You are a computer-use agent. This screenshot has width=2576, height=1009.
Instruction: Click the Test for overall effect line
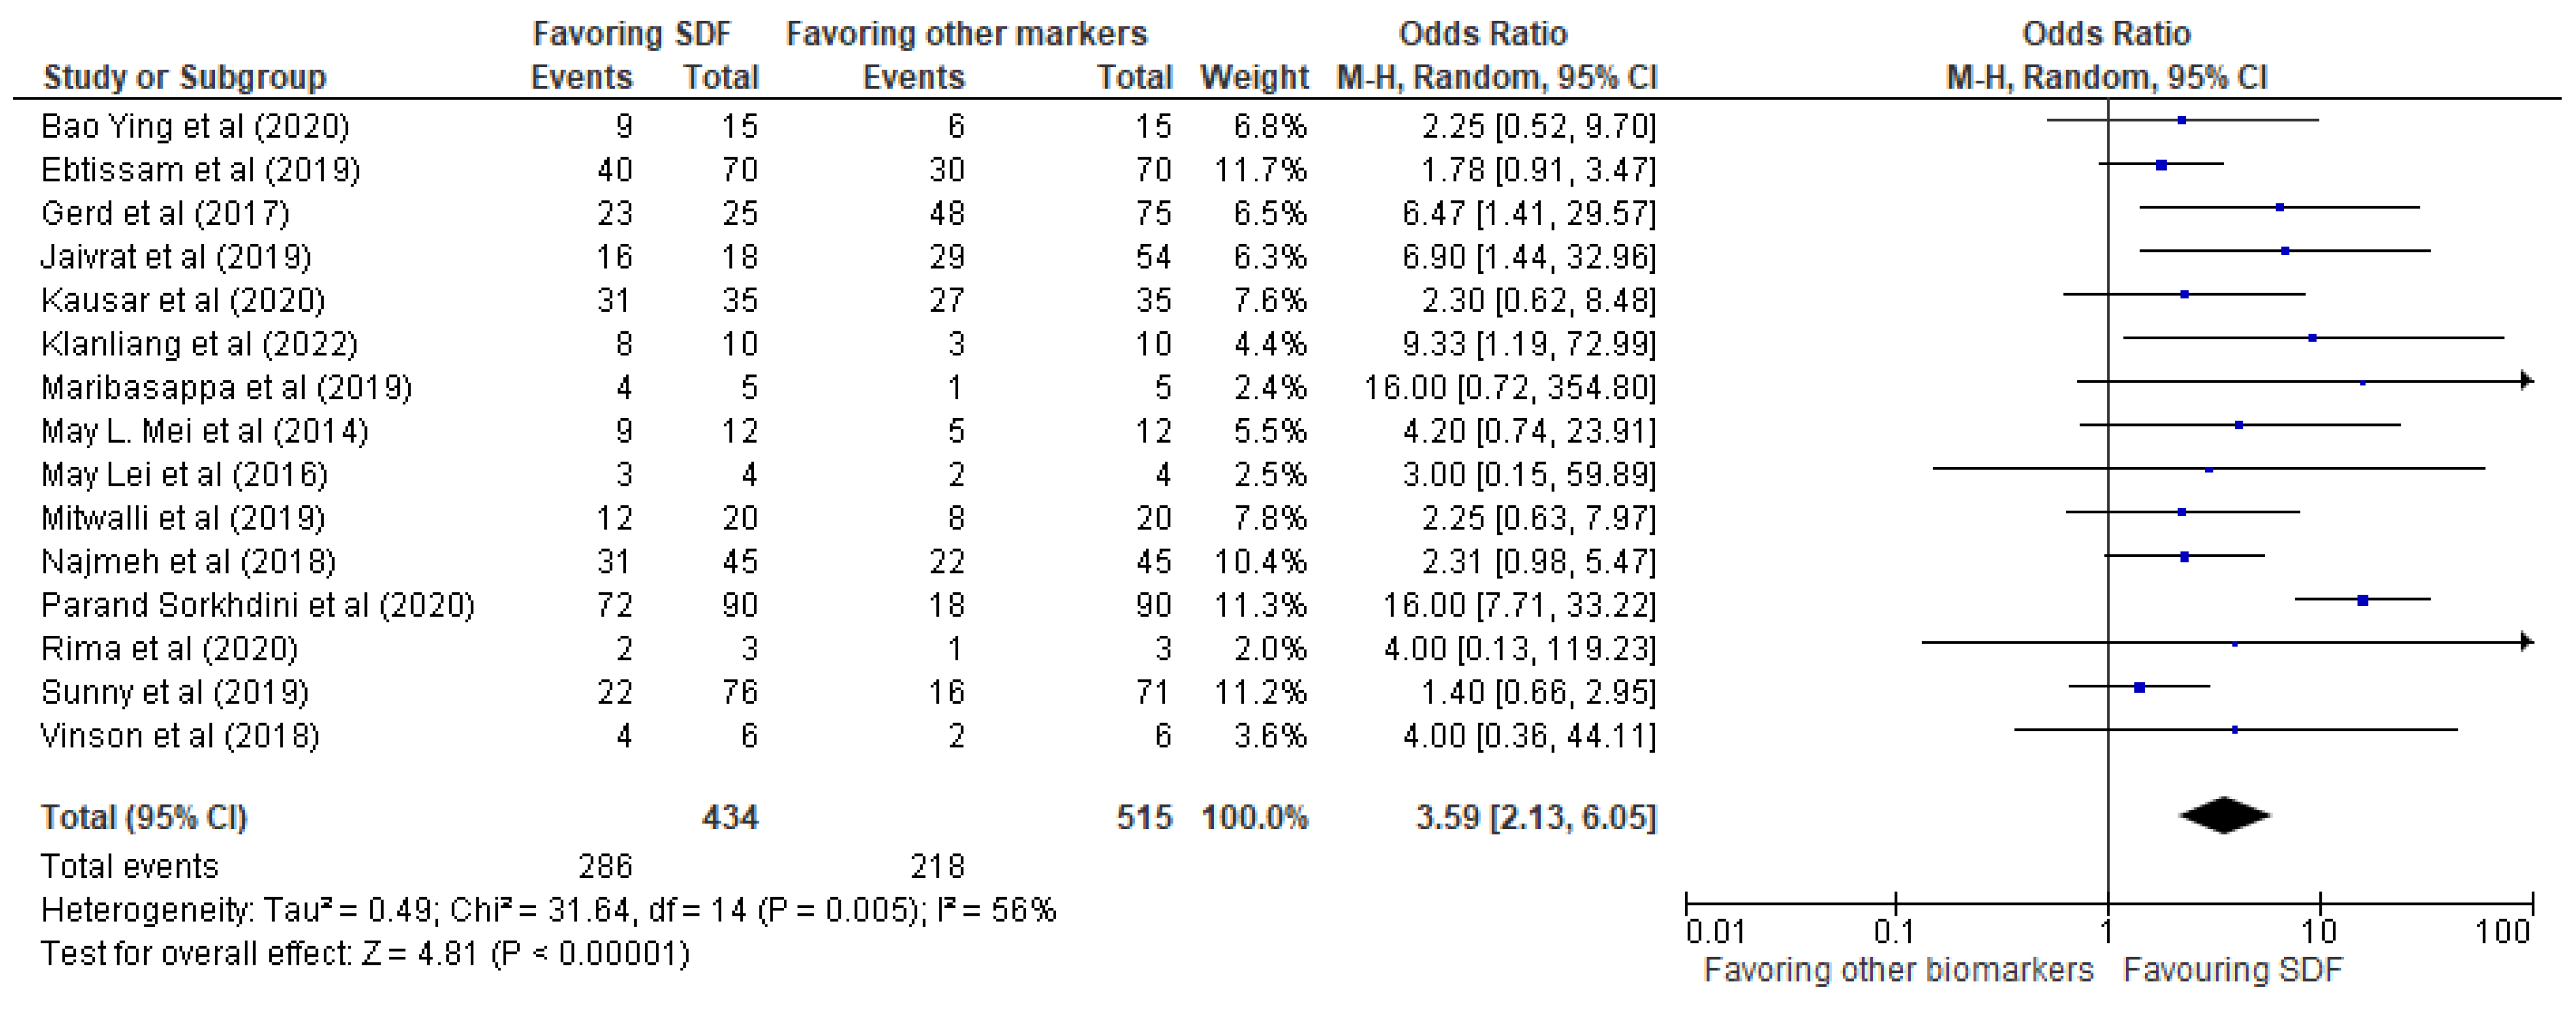click(365, 954)
